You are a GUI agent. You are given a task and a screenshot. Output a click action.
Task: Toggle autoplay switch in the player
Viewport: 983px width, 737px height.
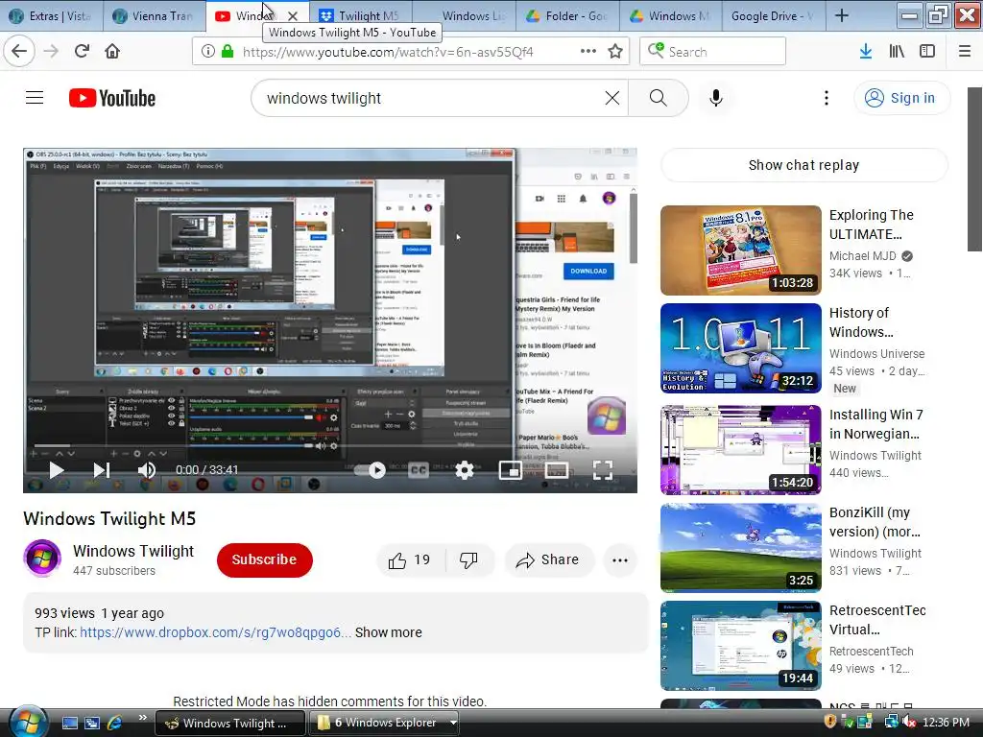coord(370,470)
